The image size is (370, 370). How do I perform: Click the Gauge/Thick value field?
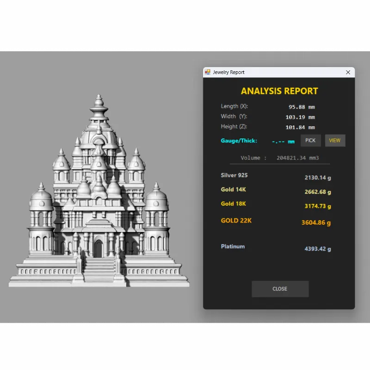coord(283,141)
